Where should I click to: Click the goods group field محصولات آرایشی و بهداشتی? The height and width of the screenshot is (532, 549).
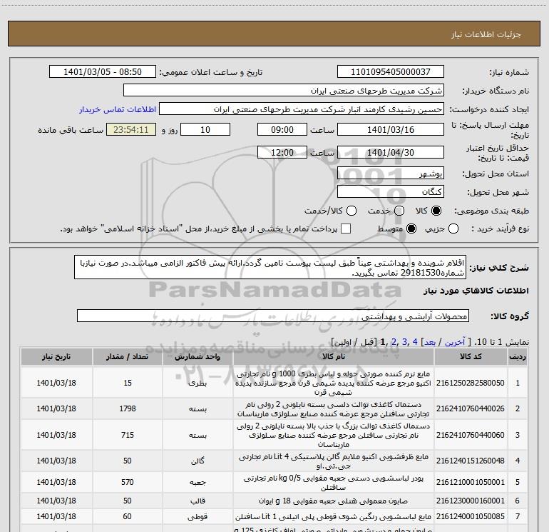pyautogui.click(x=273, y=316)
